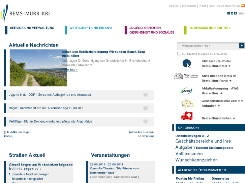245x183 pixels.
Task: Click the Stellenangebote tag
Action: point(221,148)
